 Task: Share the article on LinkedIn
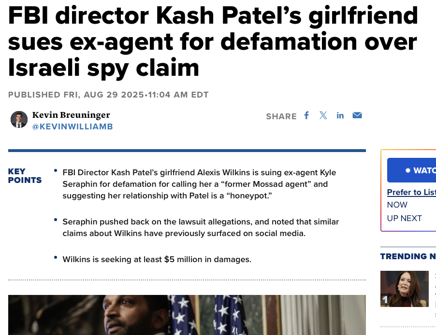click(x=340, y=115)
